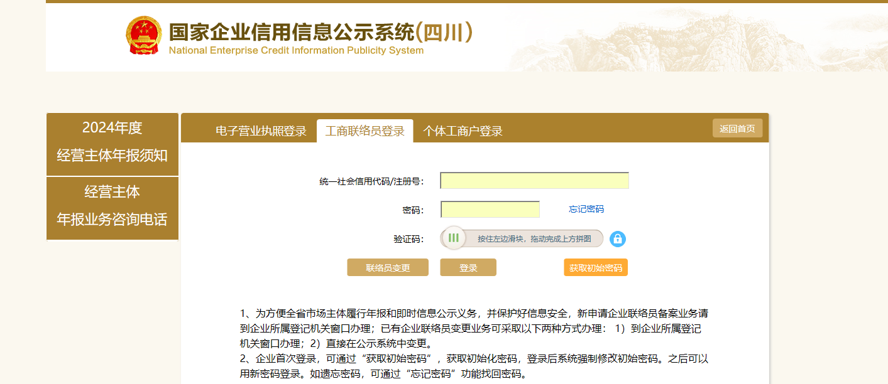Open the 经营主体年报业务咨询电话 sidebar item
The width and height of the screenshot is (888, 384).
pyautogui.click(x=112, y=206)
